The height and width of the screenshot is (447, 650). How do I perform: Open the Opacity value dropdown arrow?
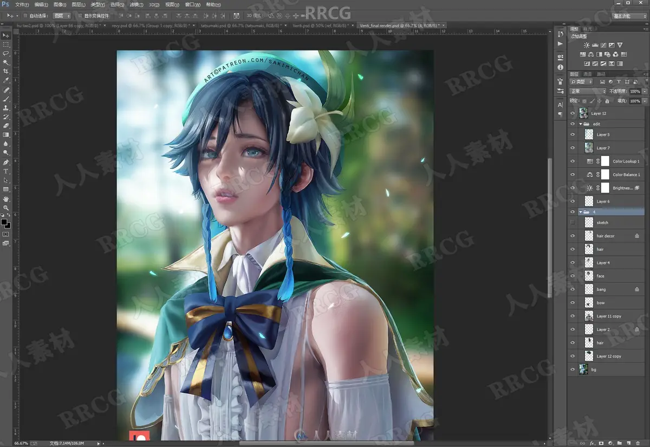coord(645,92)
